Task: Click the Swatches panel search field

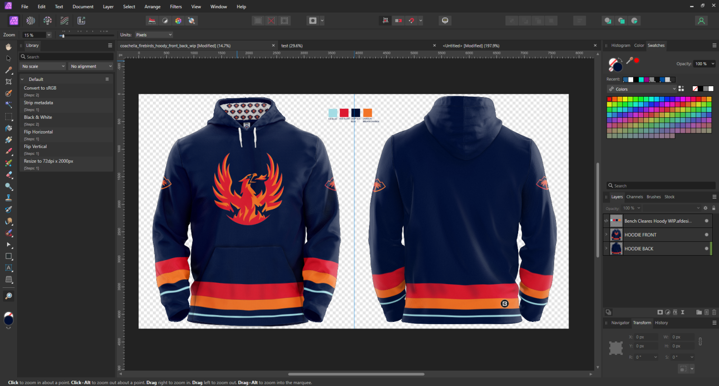Action: [x=660, y=185]
